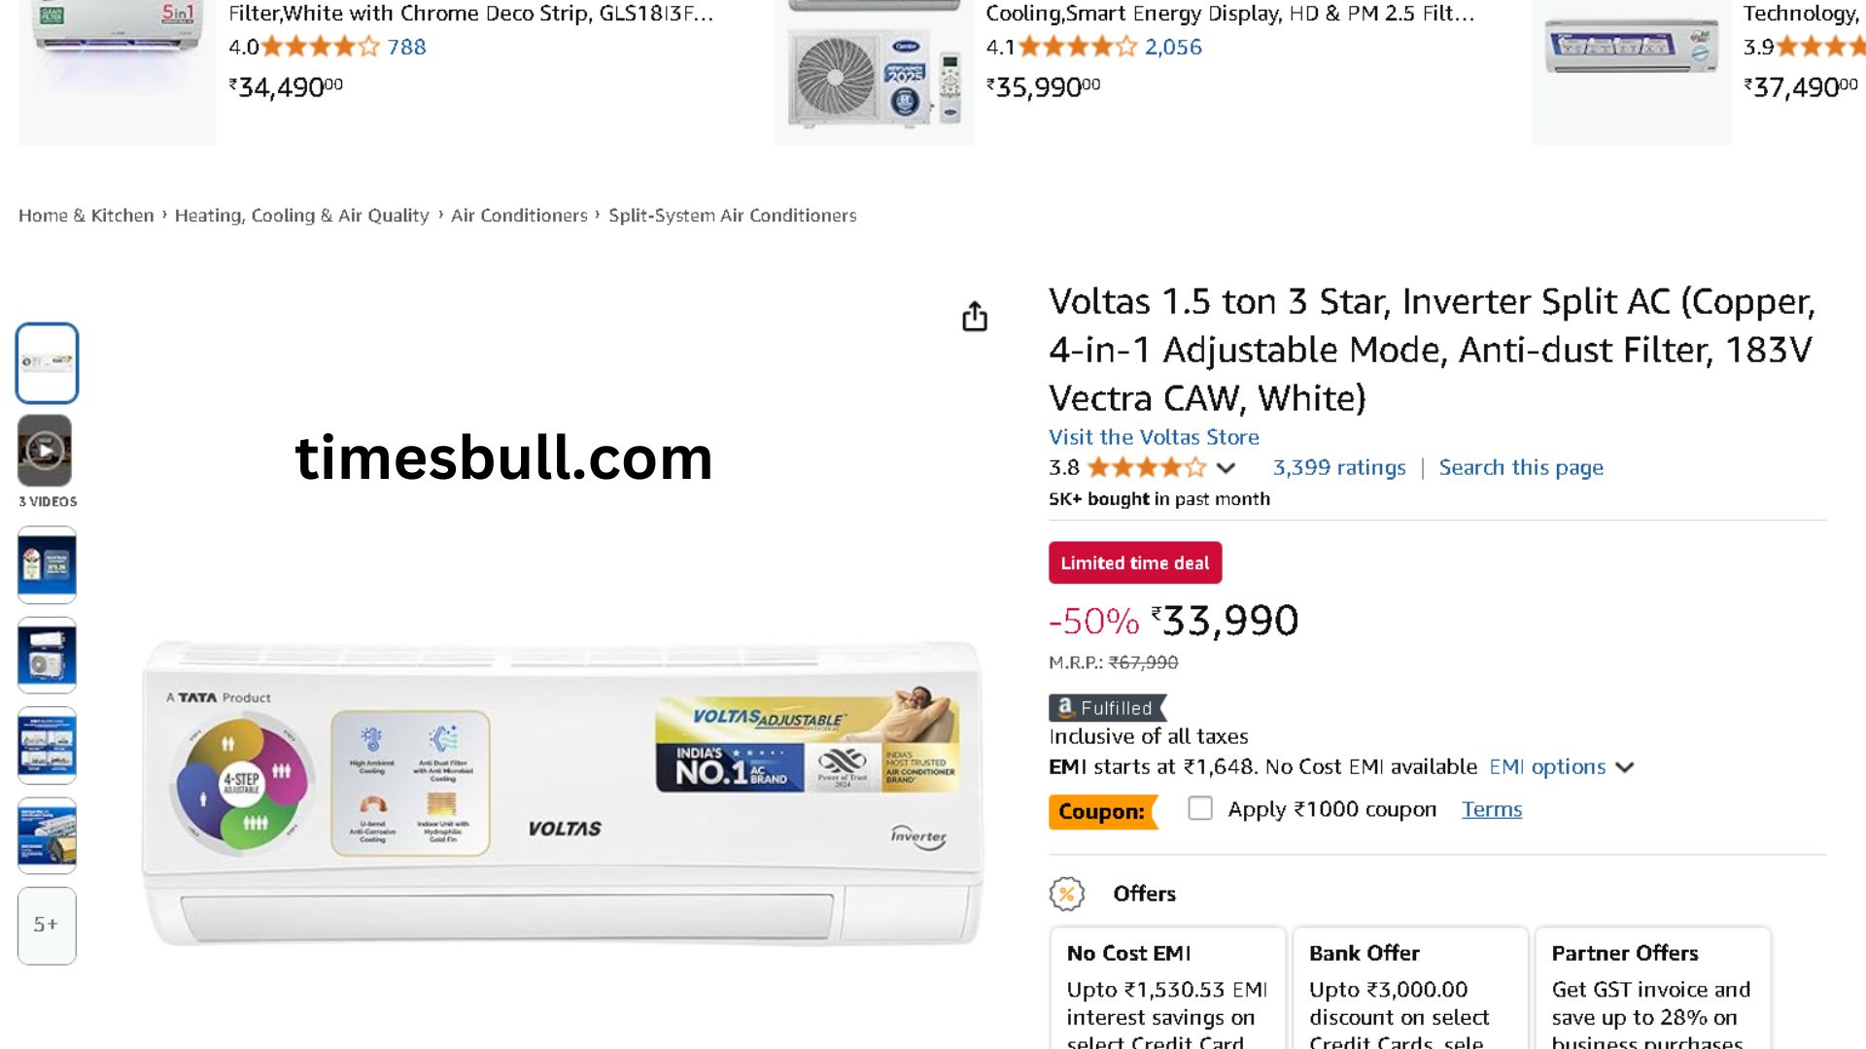Image resolution: width=1866 pixels, height=1049 pixels.
Task: Click the 3.8 star rating stars
Action: coord(1146,468)
